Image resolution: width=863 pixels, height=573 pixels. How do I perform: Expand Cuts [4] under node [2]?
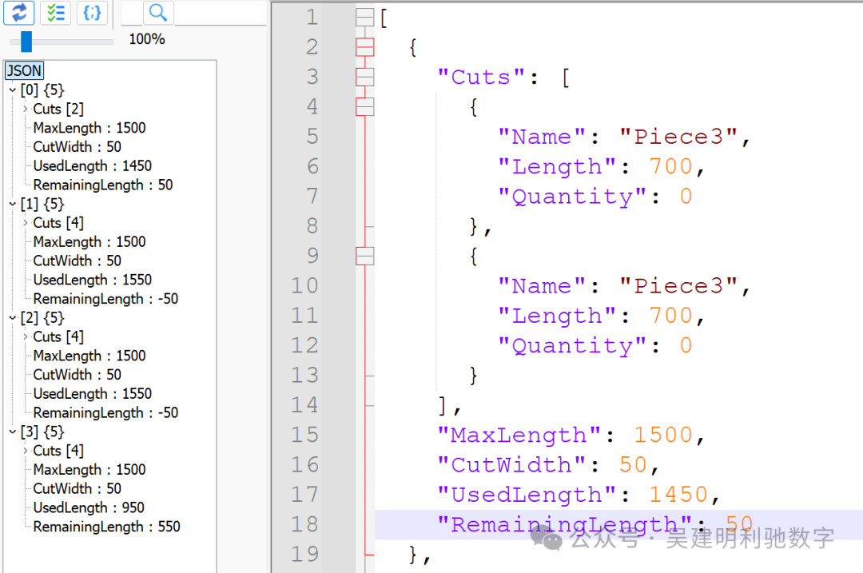pos(26,336)
